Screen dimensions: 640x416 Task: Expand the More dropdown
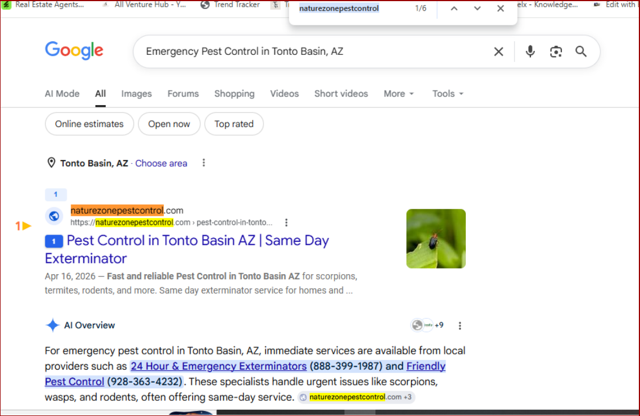[399, 93]
